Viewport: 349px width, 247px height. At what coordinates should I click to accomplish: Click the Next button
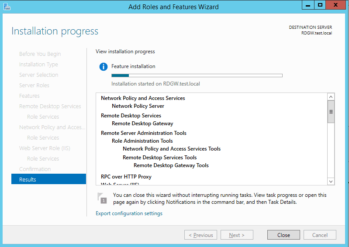(237, 235)
